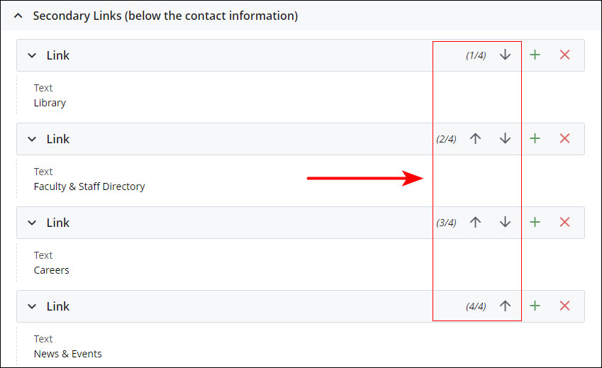This screenshot has width=602, height=368.
Task: Collapse the first Link group chevron
Action: pyautogui.click(x=32, y=55)
